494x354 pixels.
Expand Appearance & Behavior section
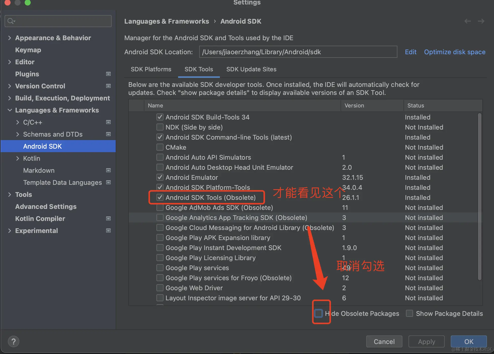(x=10, y=38)
